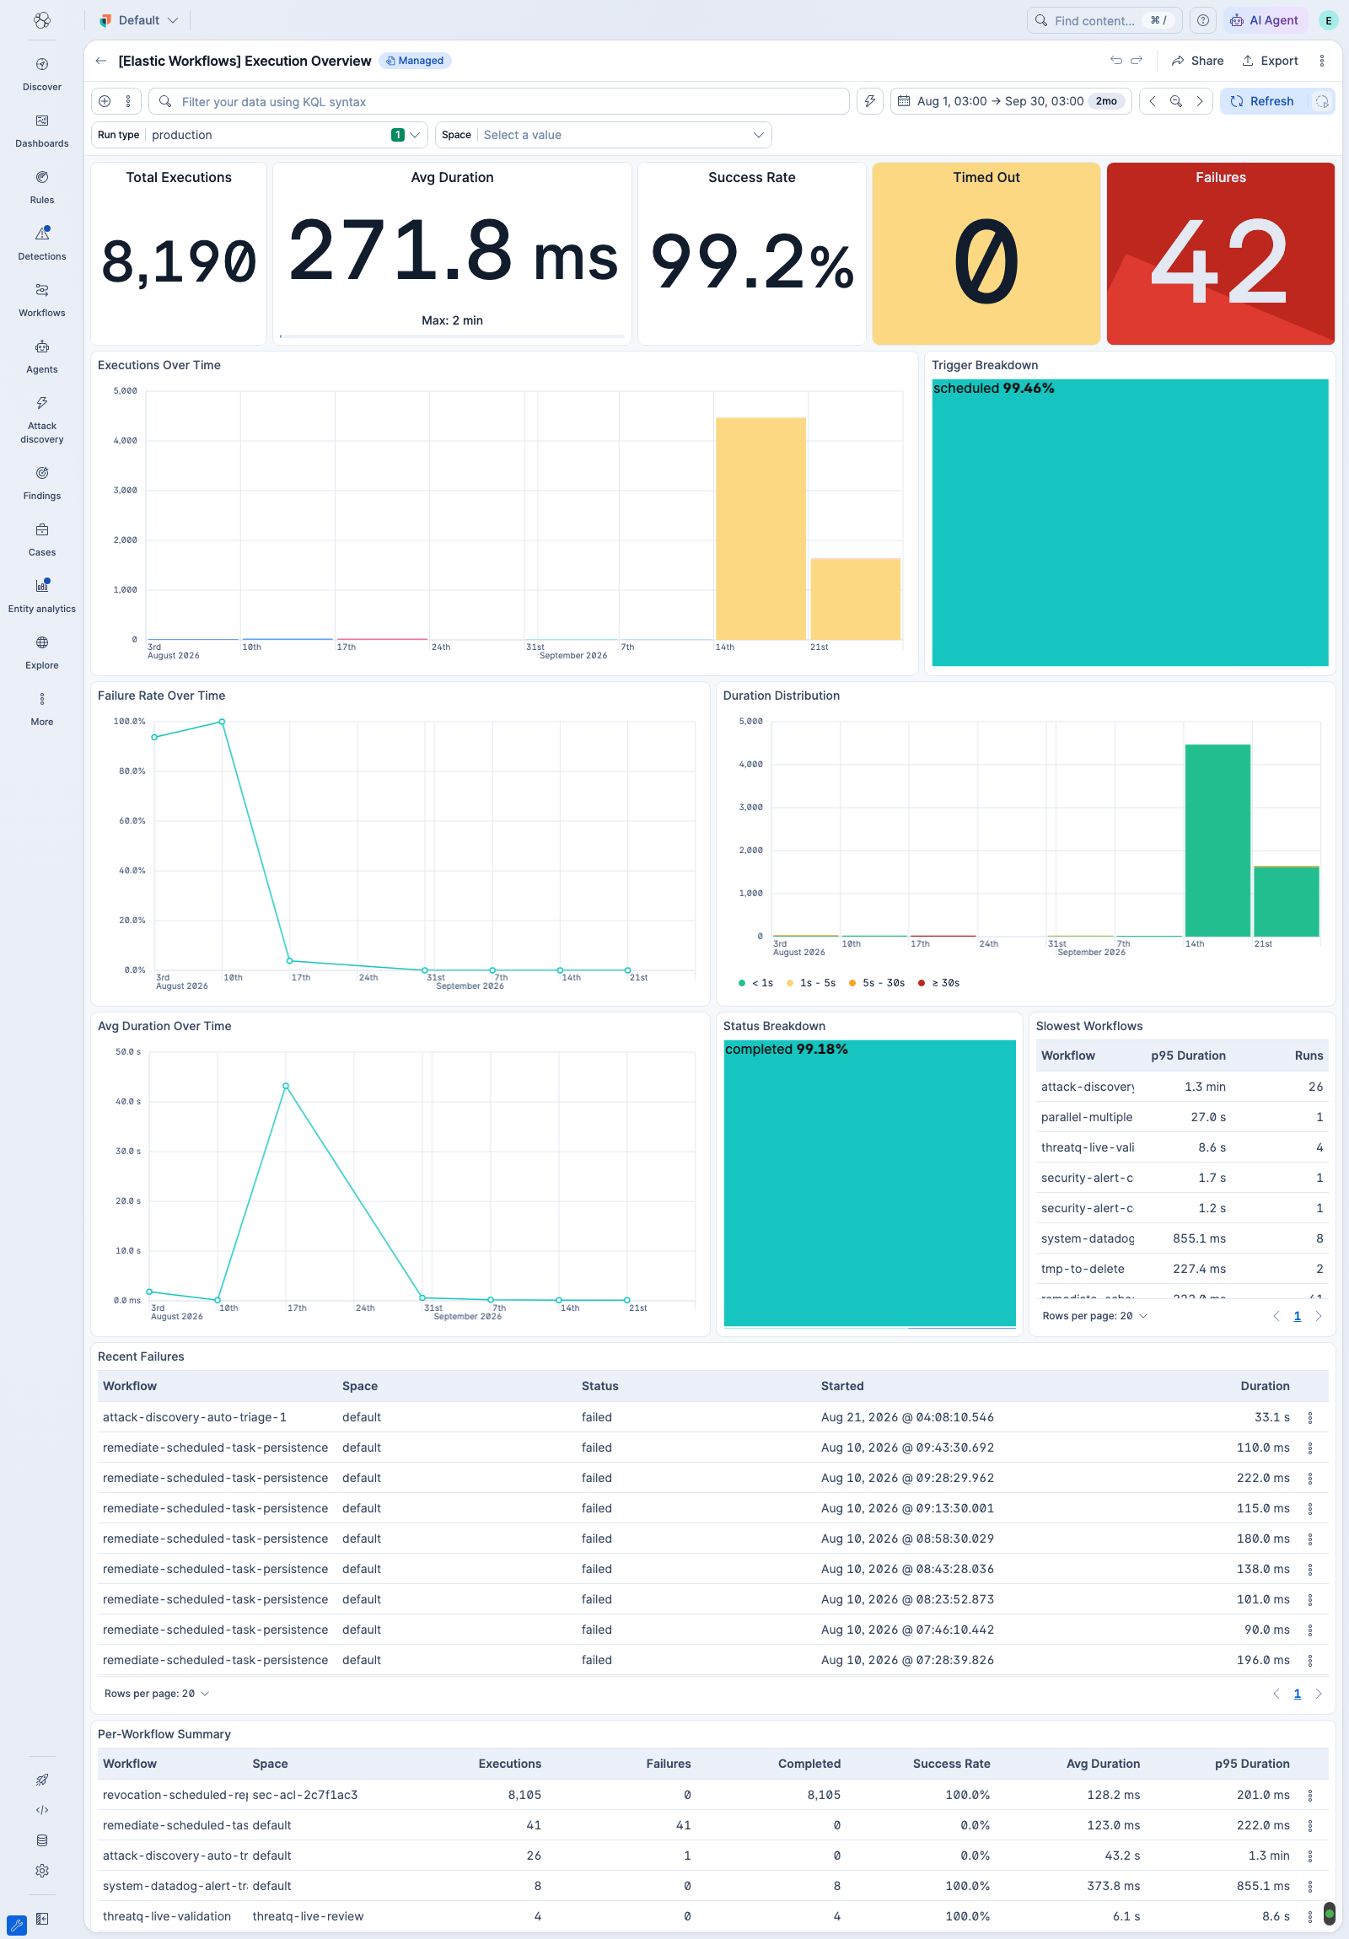This screenshot has height=1939, width=1349.
Task: Click the Share button
Action: (x=1197, y=61)
